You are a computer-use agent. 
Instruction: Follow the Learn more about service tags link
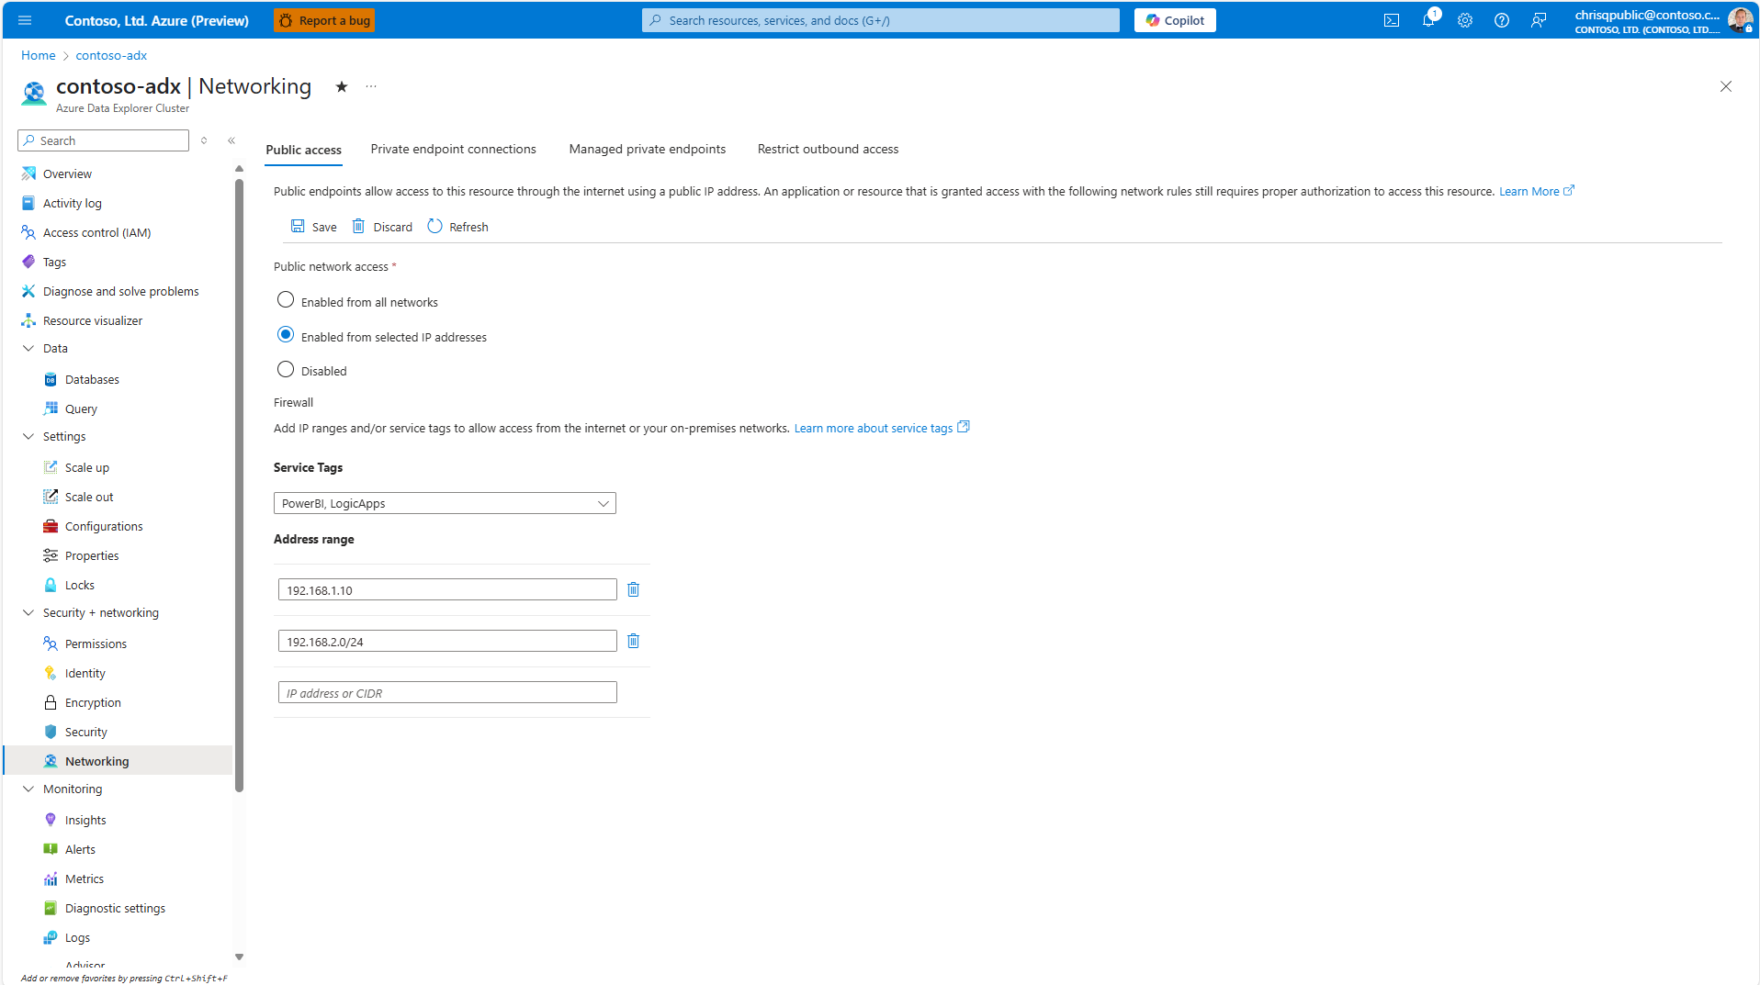click(871, 428)
